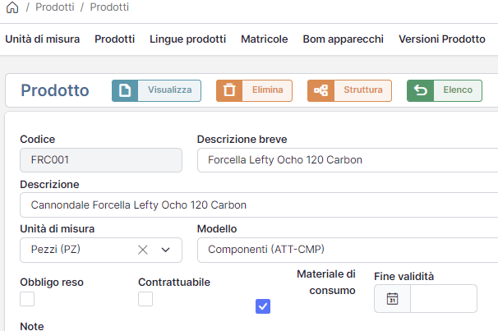Click the Fine validità date input
The width and height of the screenshot is (498, 331).
(x=444, y=299)
